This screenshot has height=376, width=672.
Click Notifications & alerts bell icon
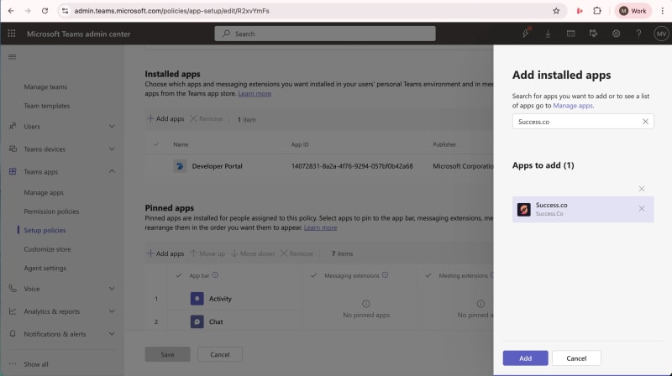(x=13, y=333)
